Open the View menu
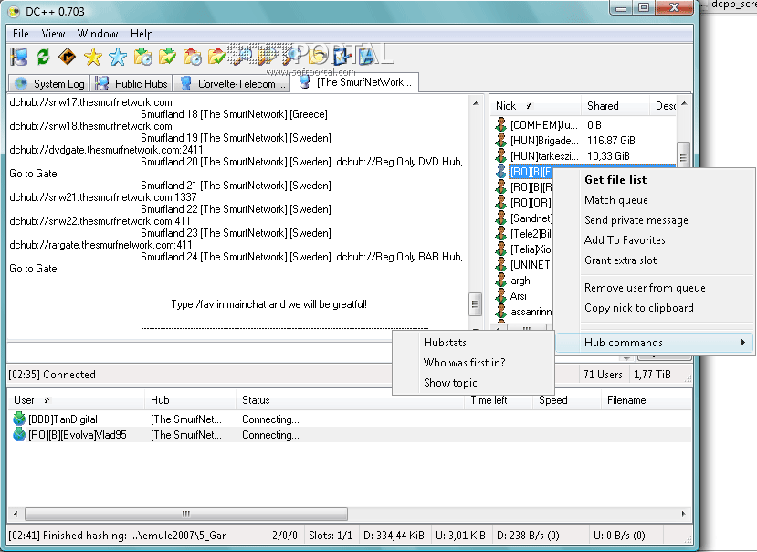The height and width of the screenshot is (552, 757). click(x=53, y=33)
